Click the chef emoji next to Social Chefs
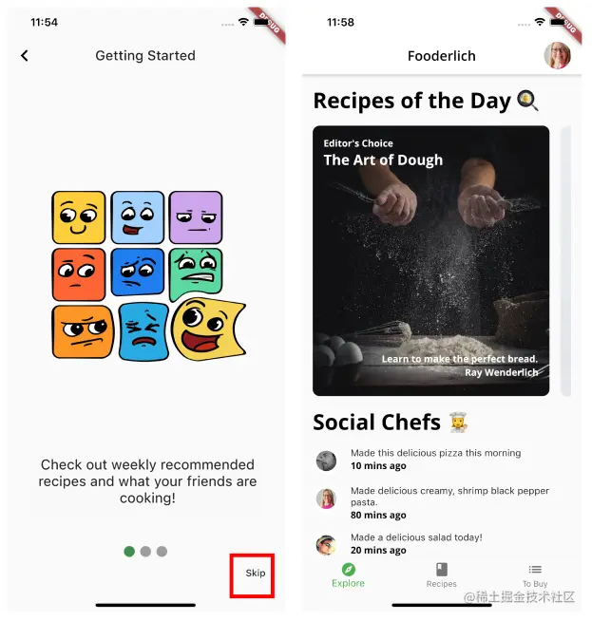Screen dimensions: 592x621 [458, 423]
